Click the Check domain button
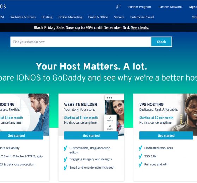The height and width of the screenshot is (183, 197). (x=161, y=42)
